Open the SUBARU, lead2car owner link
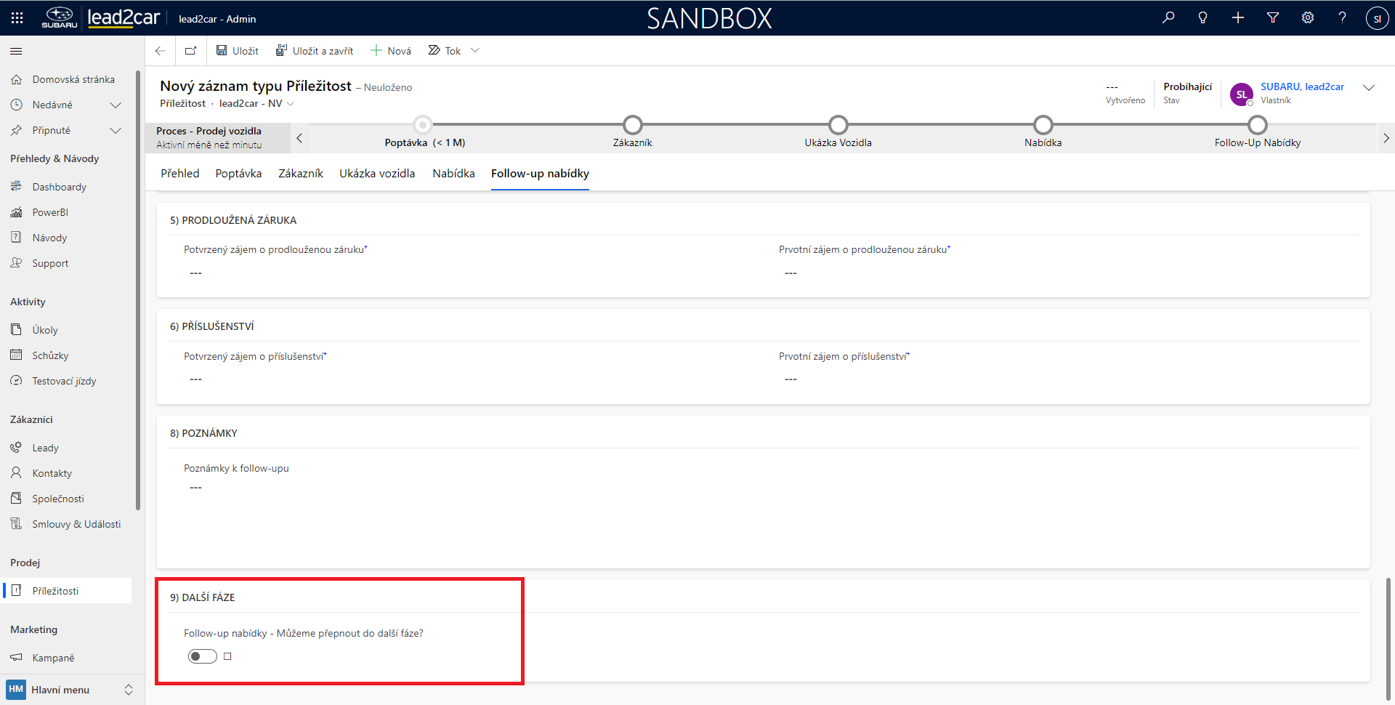The height and width of the screenshot is (705, 1395). [x=1302, y=86]
